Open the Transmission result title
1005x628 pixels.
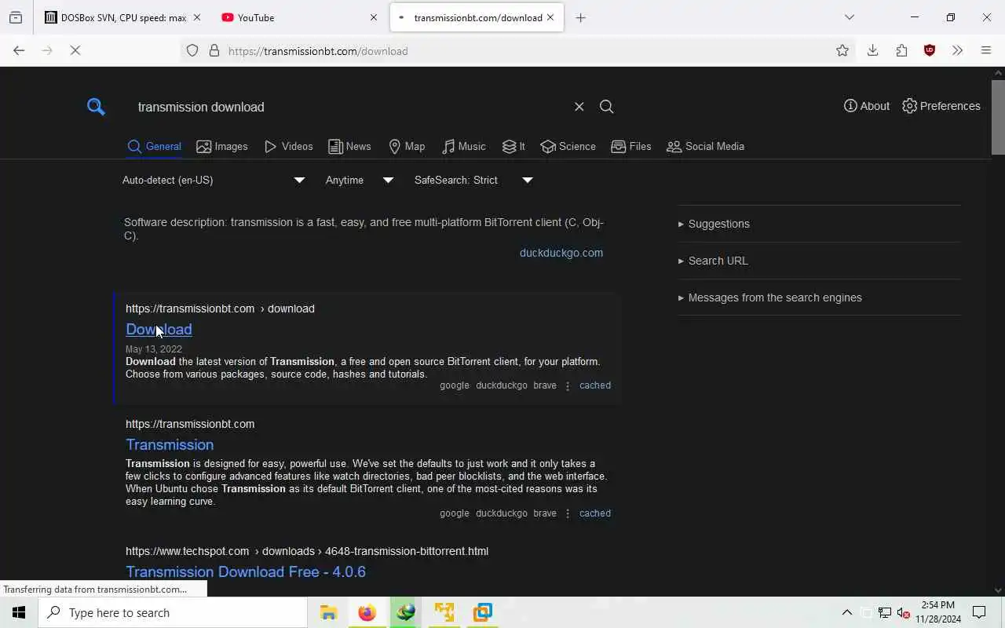tap(170, 444)
